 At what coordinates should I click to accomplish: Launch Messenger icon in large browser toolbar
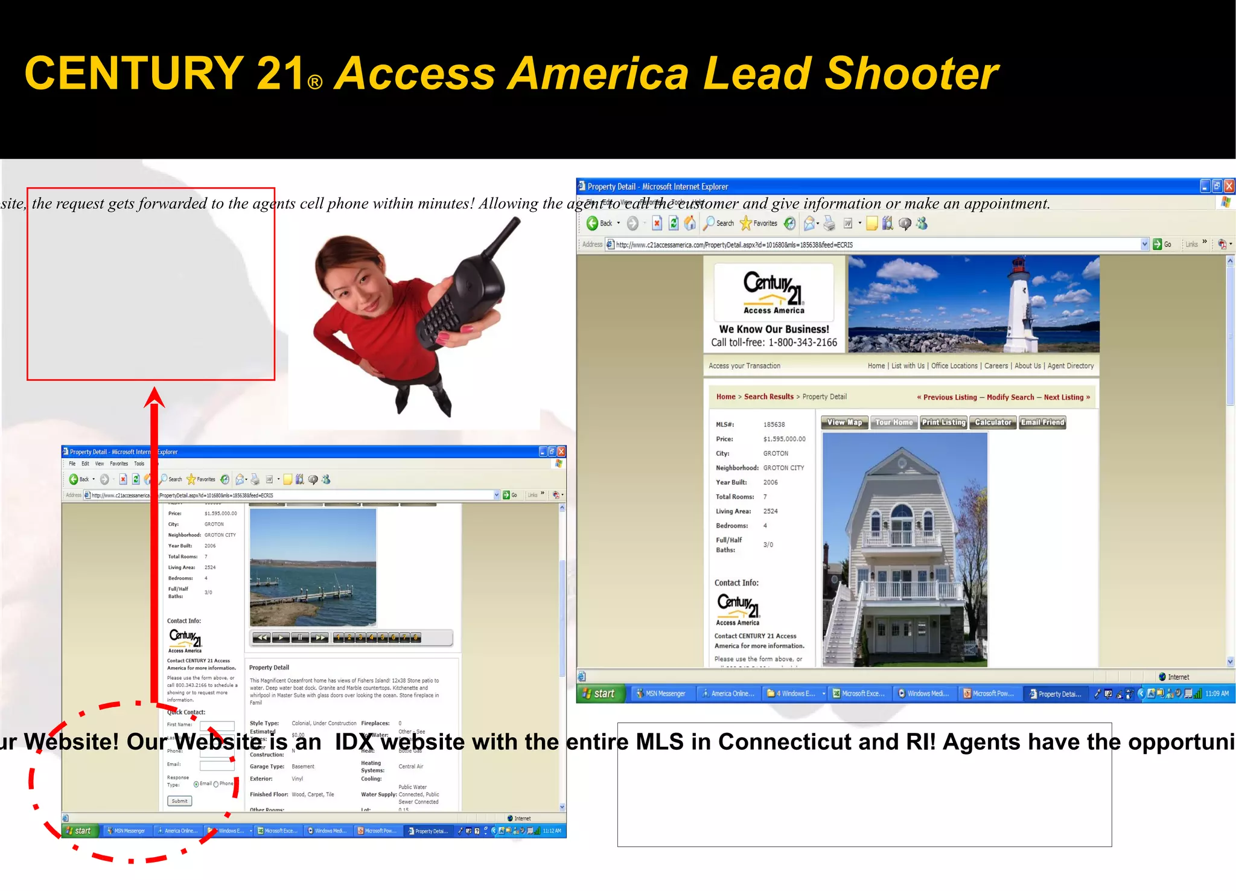pos(922,223)
